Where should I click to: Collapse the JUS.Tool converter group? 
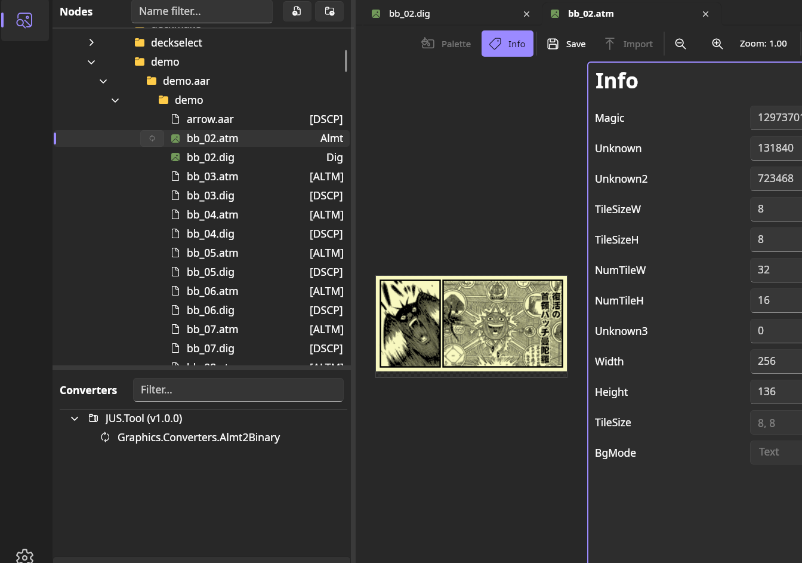(x=75, y=419)
